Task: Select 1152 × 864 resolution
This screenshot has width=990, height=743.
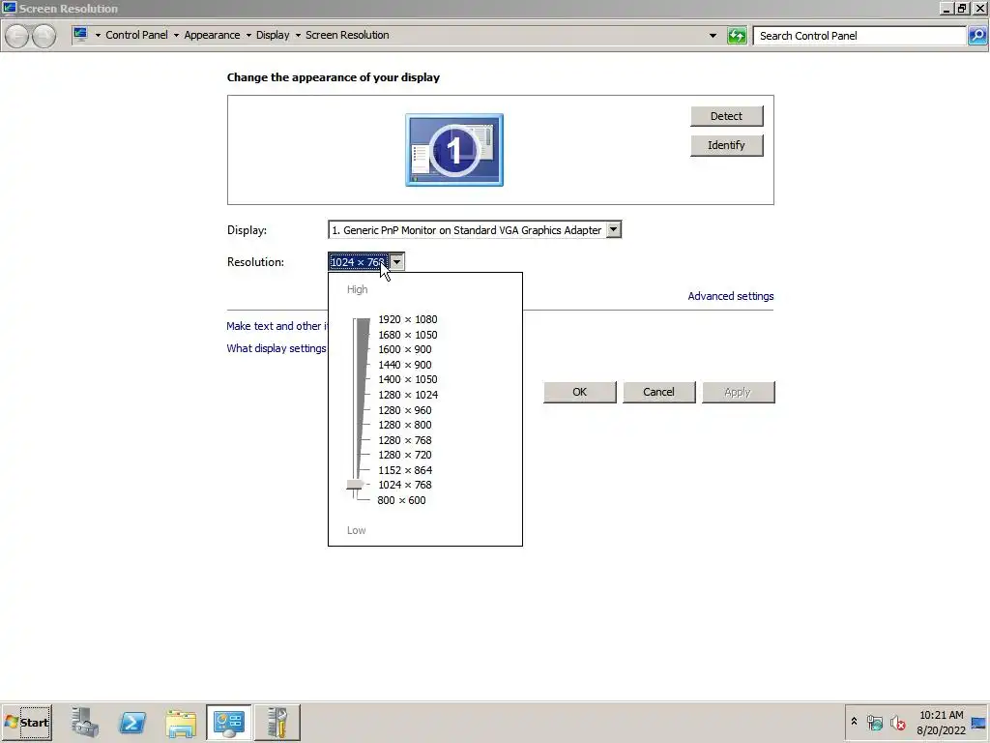Action: [405, 470]
